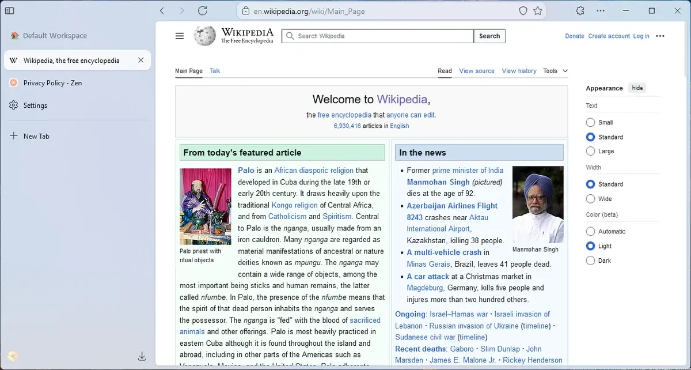This screenshot has width=691, height=370.
Task: Select Standard width option
Action: click(590, 184)
